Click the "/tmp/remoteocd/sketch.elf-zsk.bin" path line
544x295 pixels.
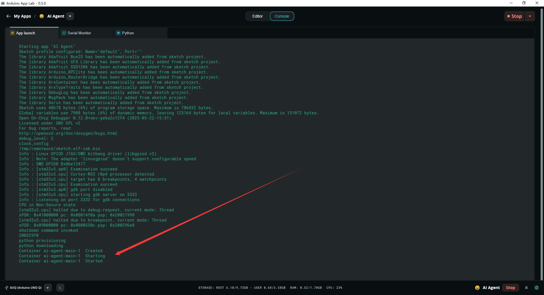coord(59,149)
